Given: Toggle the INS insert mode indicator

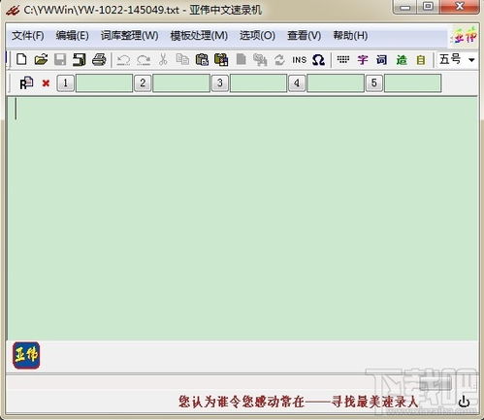Looking at the screenshot, I should [299, 60].
